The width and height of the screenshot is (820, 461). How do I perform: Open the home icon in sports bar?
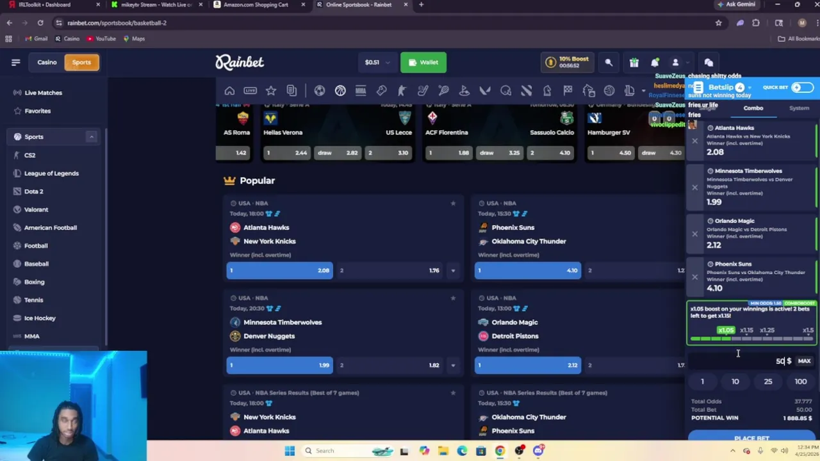pyautogui.click(x=229, y=91)
